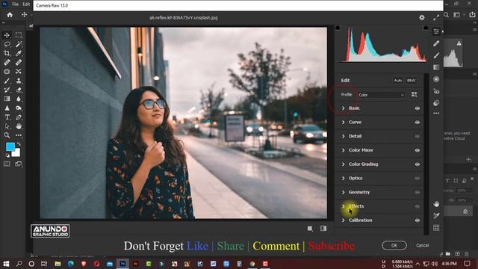Open Camera Raw more options ellipsis
The width and height of the screenshot is (478, 269).
436,113
